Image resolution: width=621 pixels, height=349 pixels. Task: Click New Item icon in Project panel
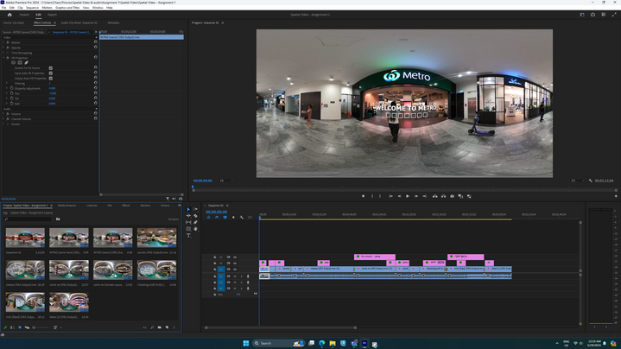pos(167,327)
